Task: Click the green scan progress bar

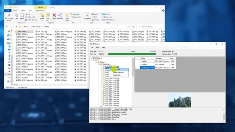Action: click(x=132, y=54)
